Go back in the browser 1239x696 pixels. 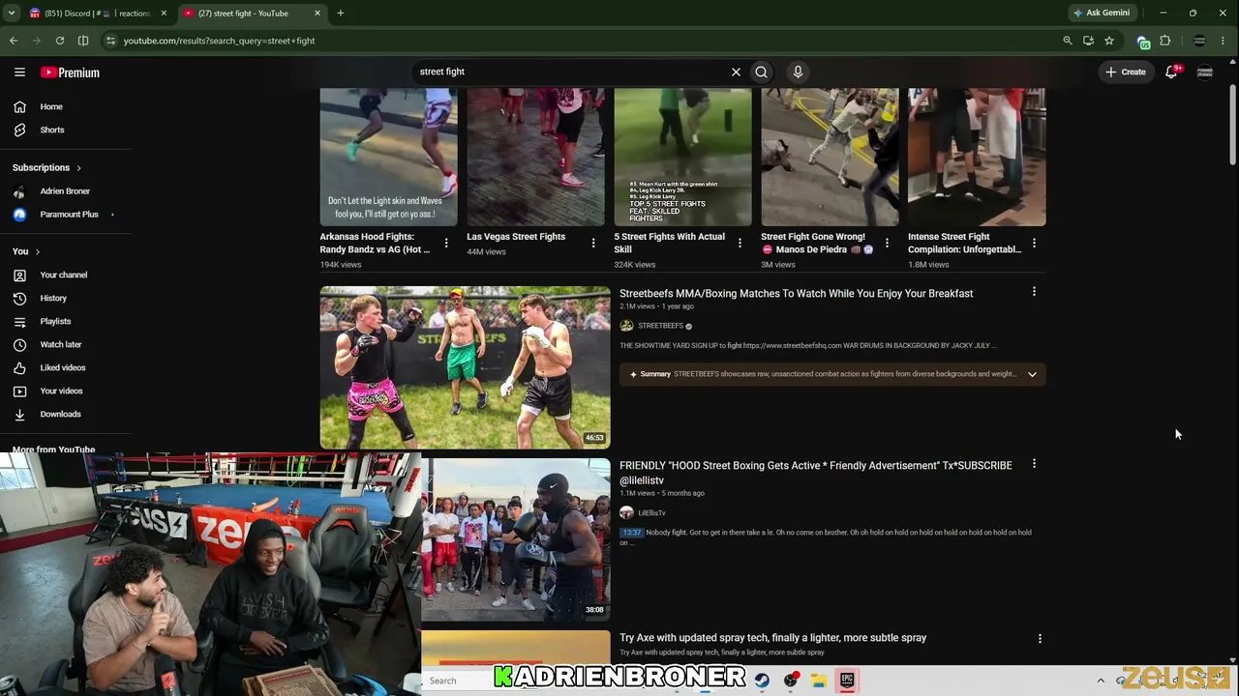click(x=14, y=41)
